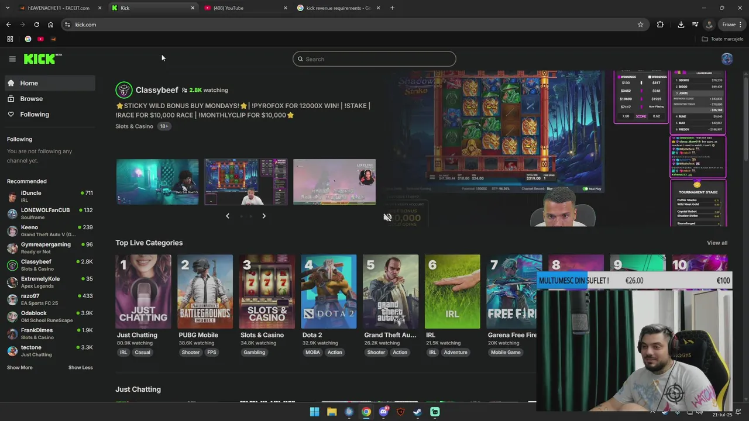749x421 pixels.
Task: Open Toate marcajele bookmarks folder
Action: tap(723, 39)
